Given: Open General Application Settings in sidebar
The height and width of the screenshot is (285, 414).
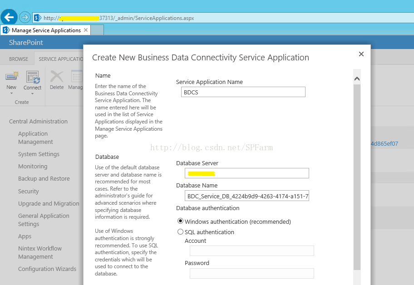Looking at the screenshot, I should (44, 220).
